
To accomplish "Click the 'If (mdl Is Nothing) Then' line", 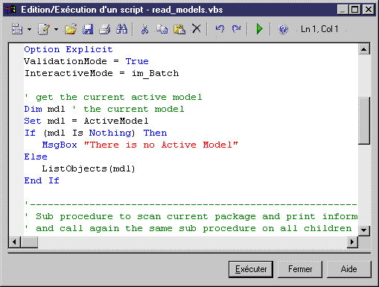I will click(x=95, y=133).
